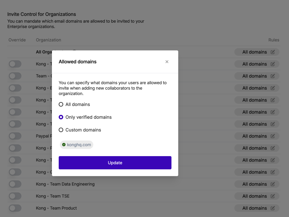This screenshot has width=289, height=217.
Task: Edit rules for Kong - Team Product
Action: 273,208
